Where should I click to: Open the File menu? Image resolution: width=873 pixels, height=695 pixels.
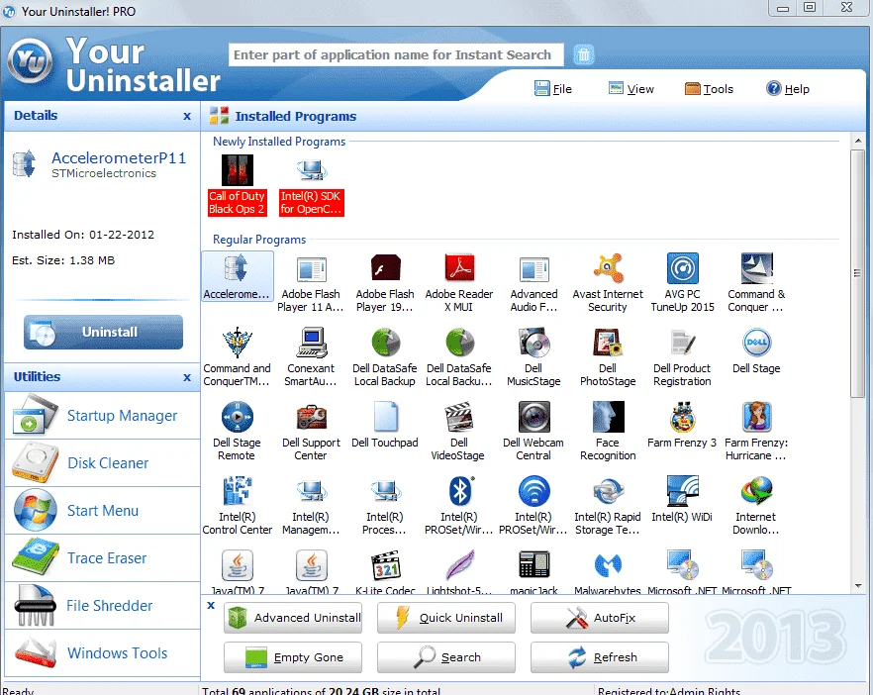[553, 88]
